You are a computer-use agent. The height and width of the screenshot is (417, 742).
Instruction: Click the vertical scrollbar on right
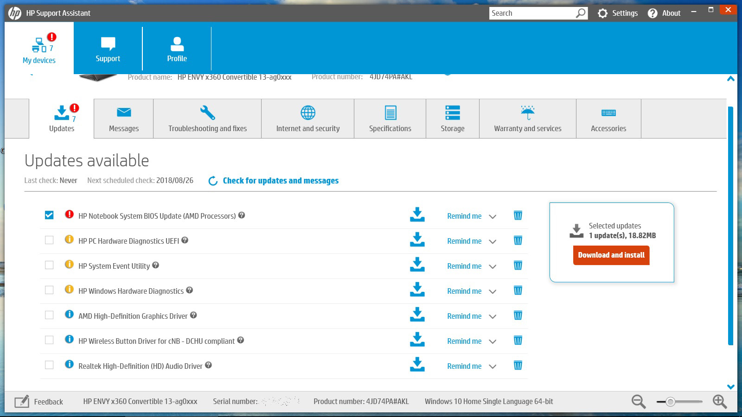(x=731, y=226)
